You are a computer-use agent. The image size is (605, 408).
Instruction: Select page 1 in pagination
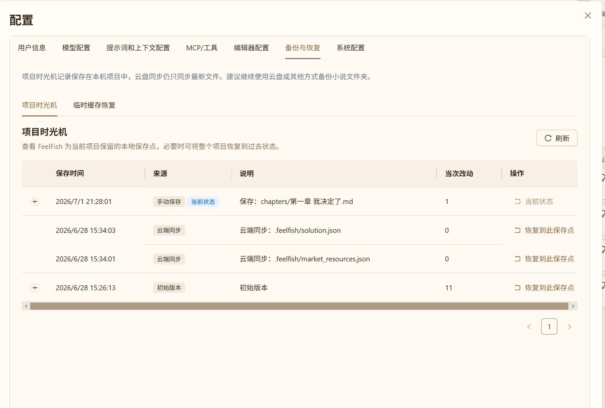click(549, 326)
